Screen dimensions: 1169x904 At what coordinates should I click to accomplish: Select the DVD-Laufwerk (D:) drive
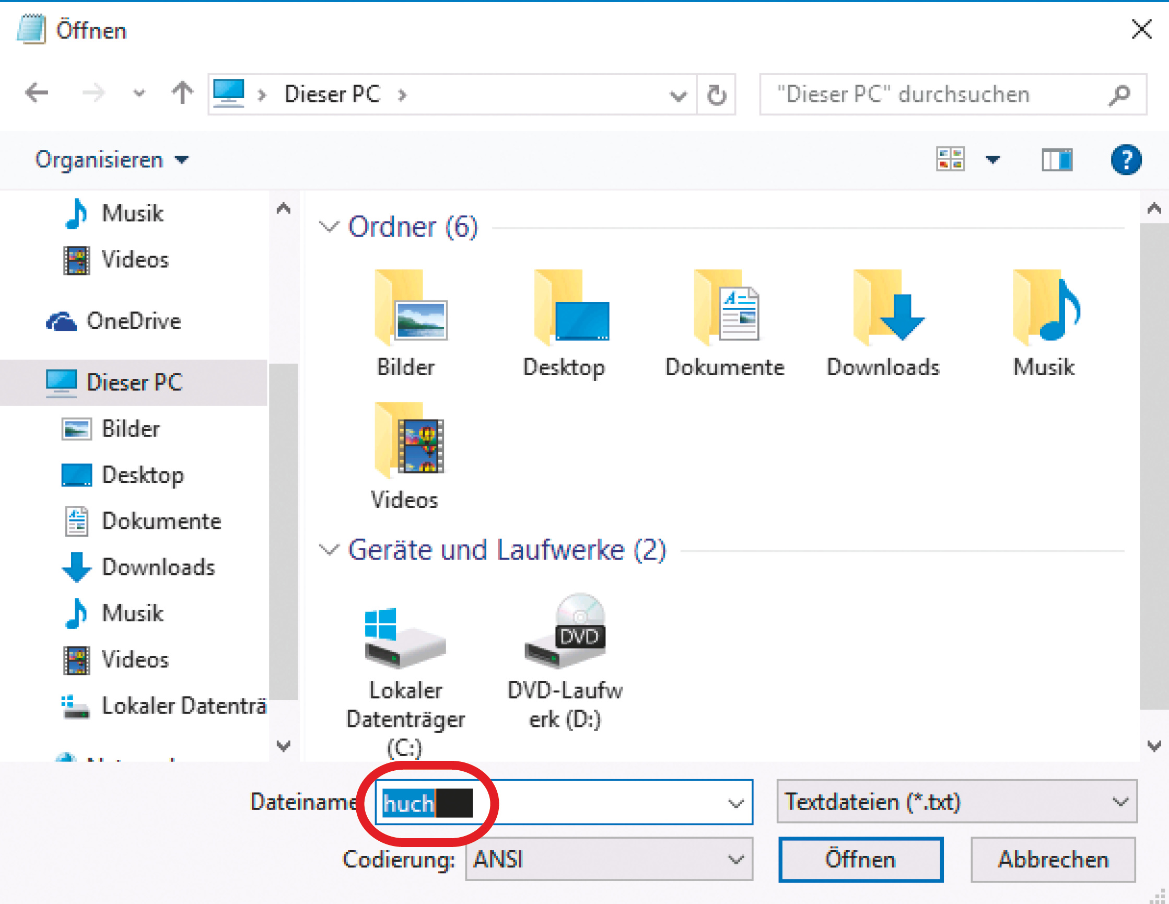(x=565, y=662)
